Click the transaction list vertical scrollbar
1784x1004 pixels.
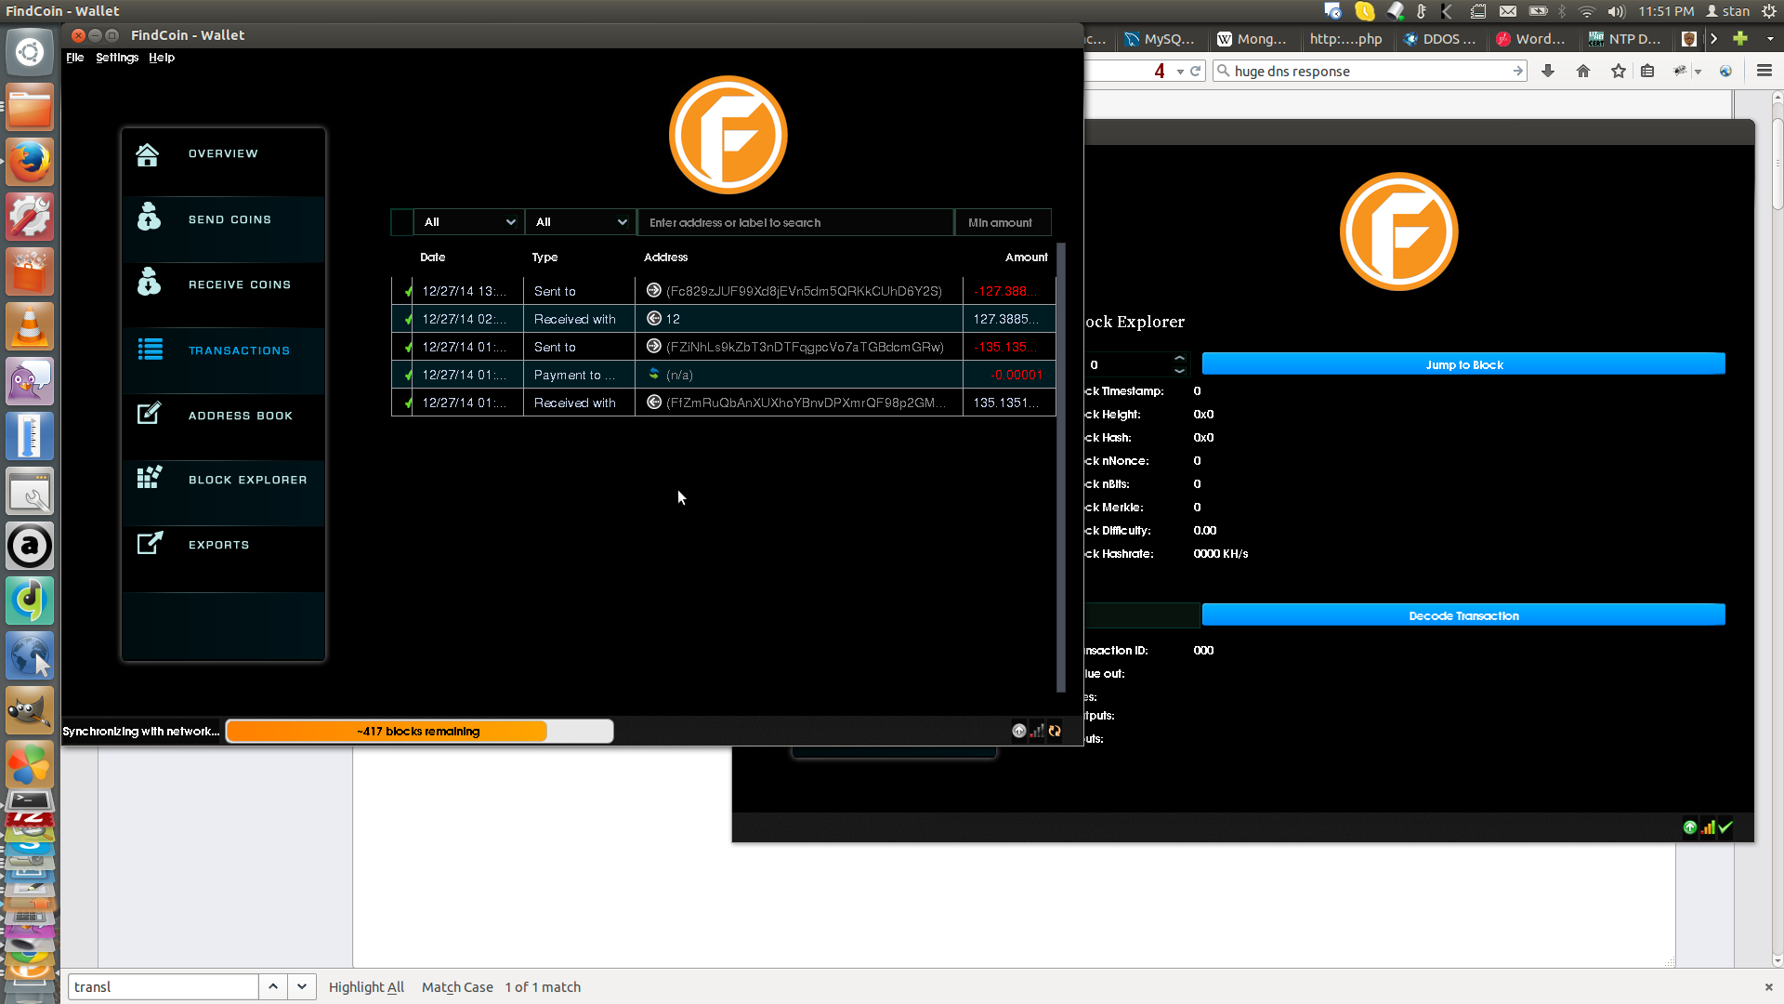[1061, 468]
